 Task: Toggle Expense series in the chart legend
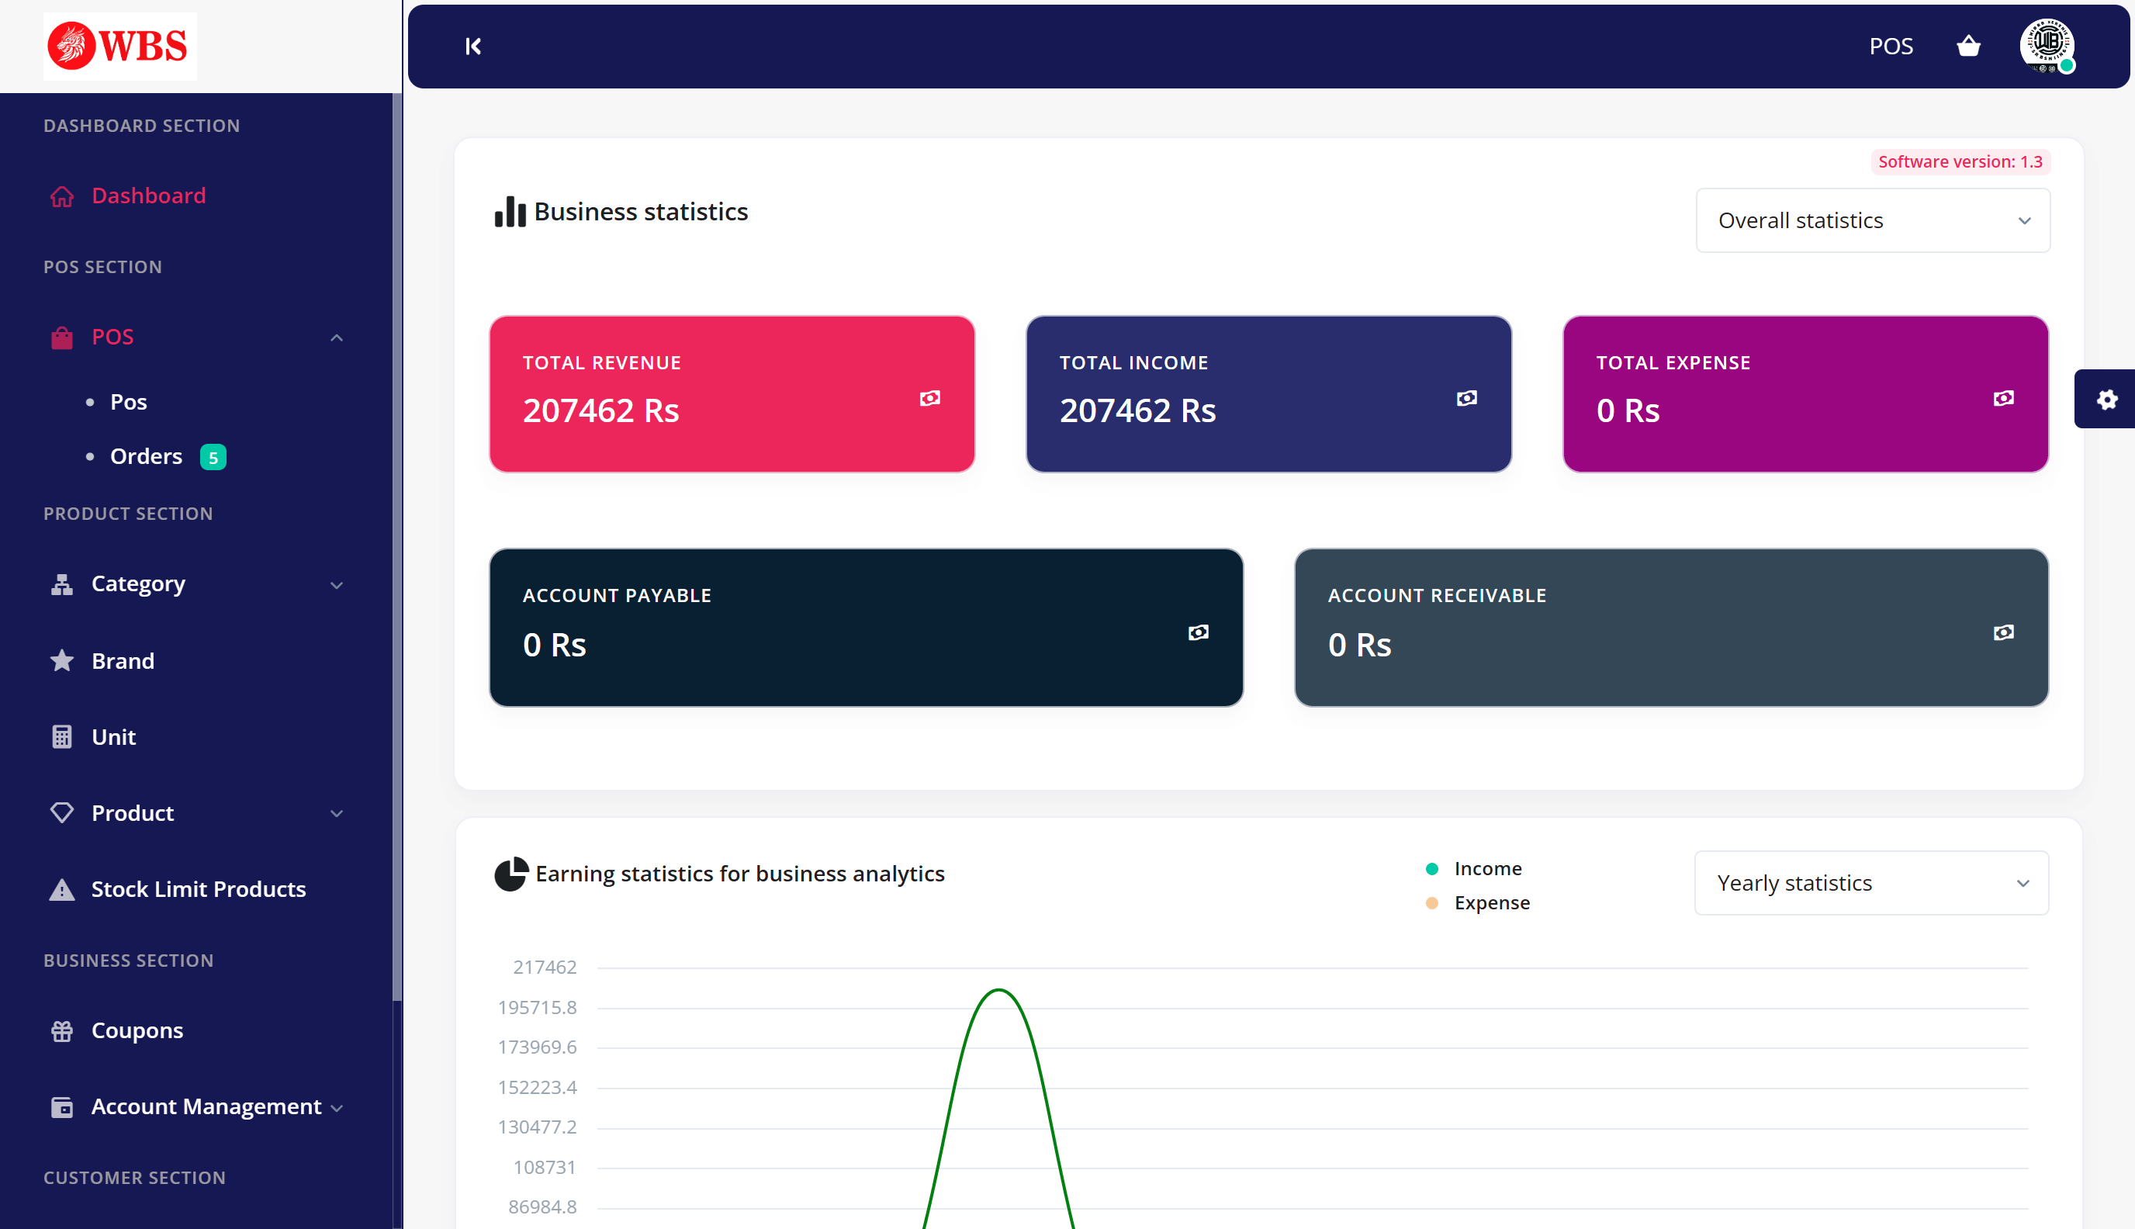point(1490,902)
